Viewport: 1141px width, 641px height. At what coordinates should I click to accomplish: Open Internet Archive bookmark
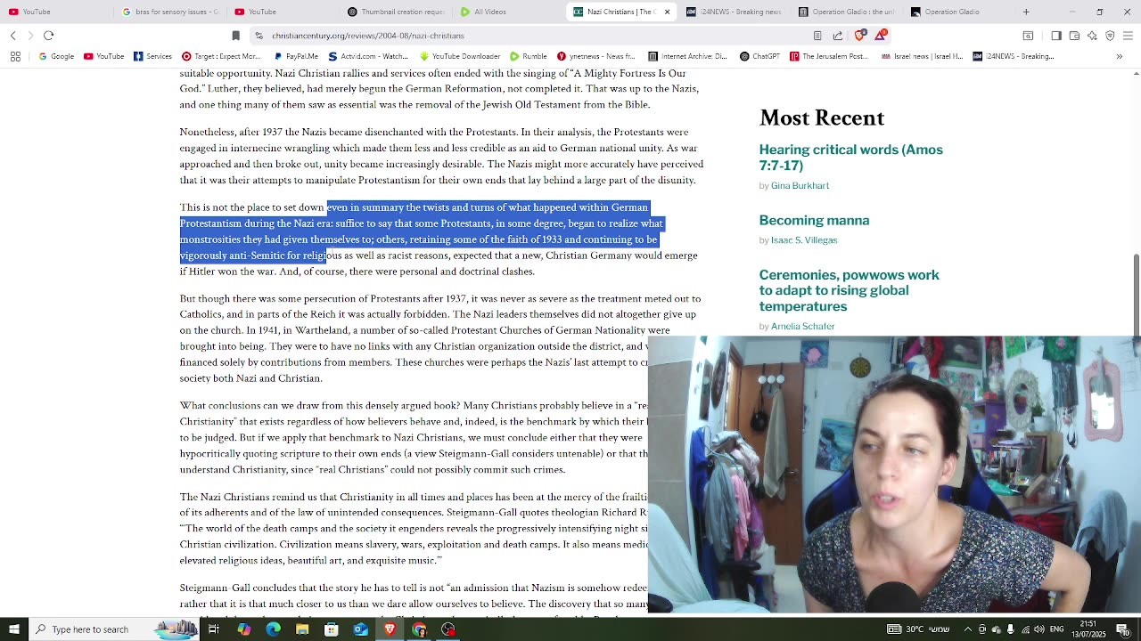(x=687, y=56)
